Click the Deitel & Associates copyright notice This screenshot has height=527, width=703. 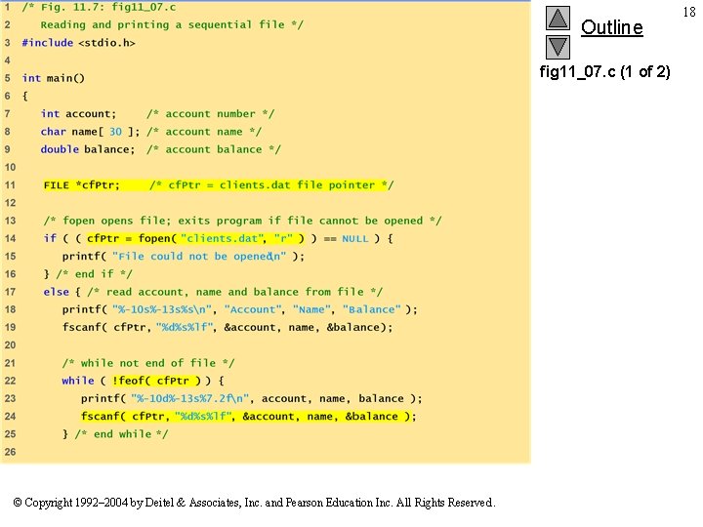pos(254,503)
